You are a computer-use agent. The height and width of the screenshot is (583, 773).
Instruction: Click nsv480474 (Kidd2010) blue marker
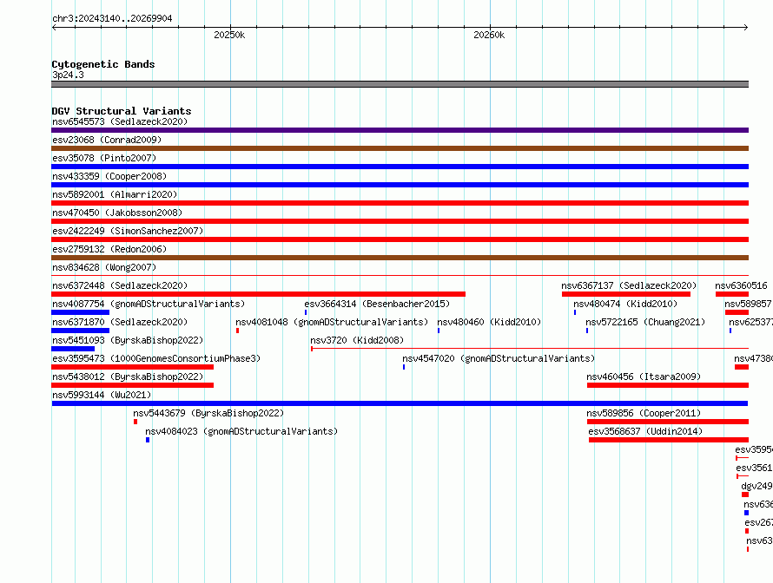575,312
